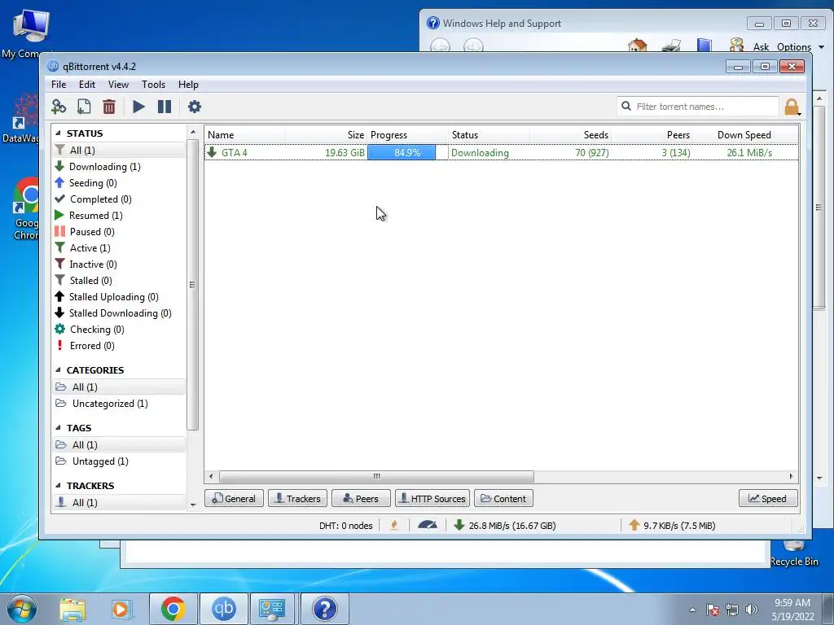Click Ask in Windows Help and Support
This screenshot has width=834, height=625.
click(761, 46)
